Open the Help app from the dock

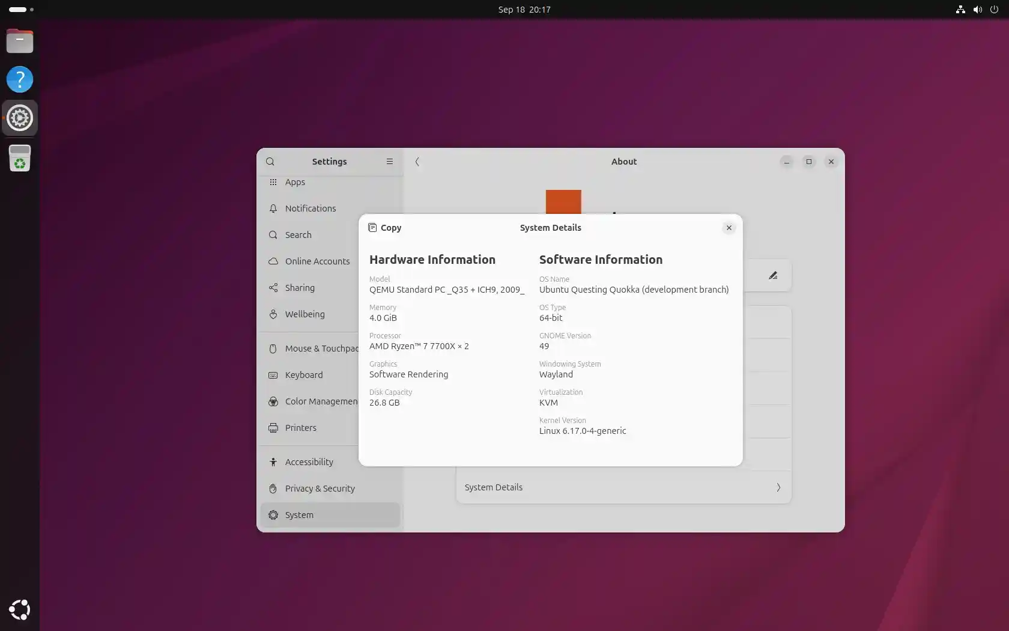point(20,79)
